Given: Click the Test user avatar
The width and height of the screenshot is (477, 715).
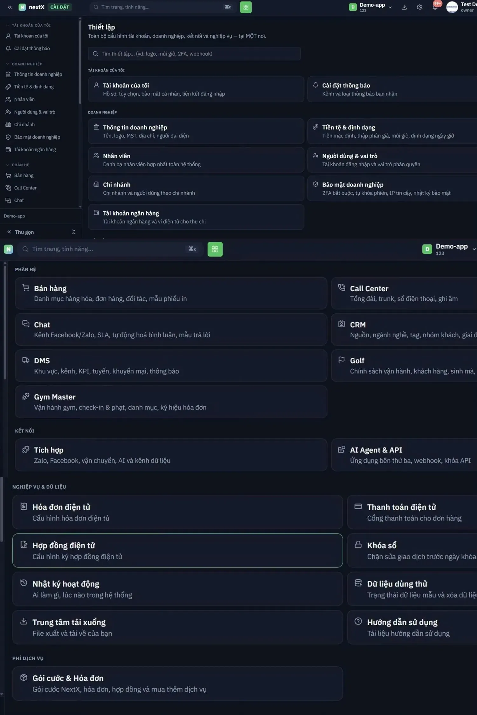Looking at the screenshot, I should tap(452, 7).
